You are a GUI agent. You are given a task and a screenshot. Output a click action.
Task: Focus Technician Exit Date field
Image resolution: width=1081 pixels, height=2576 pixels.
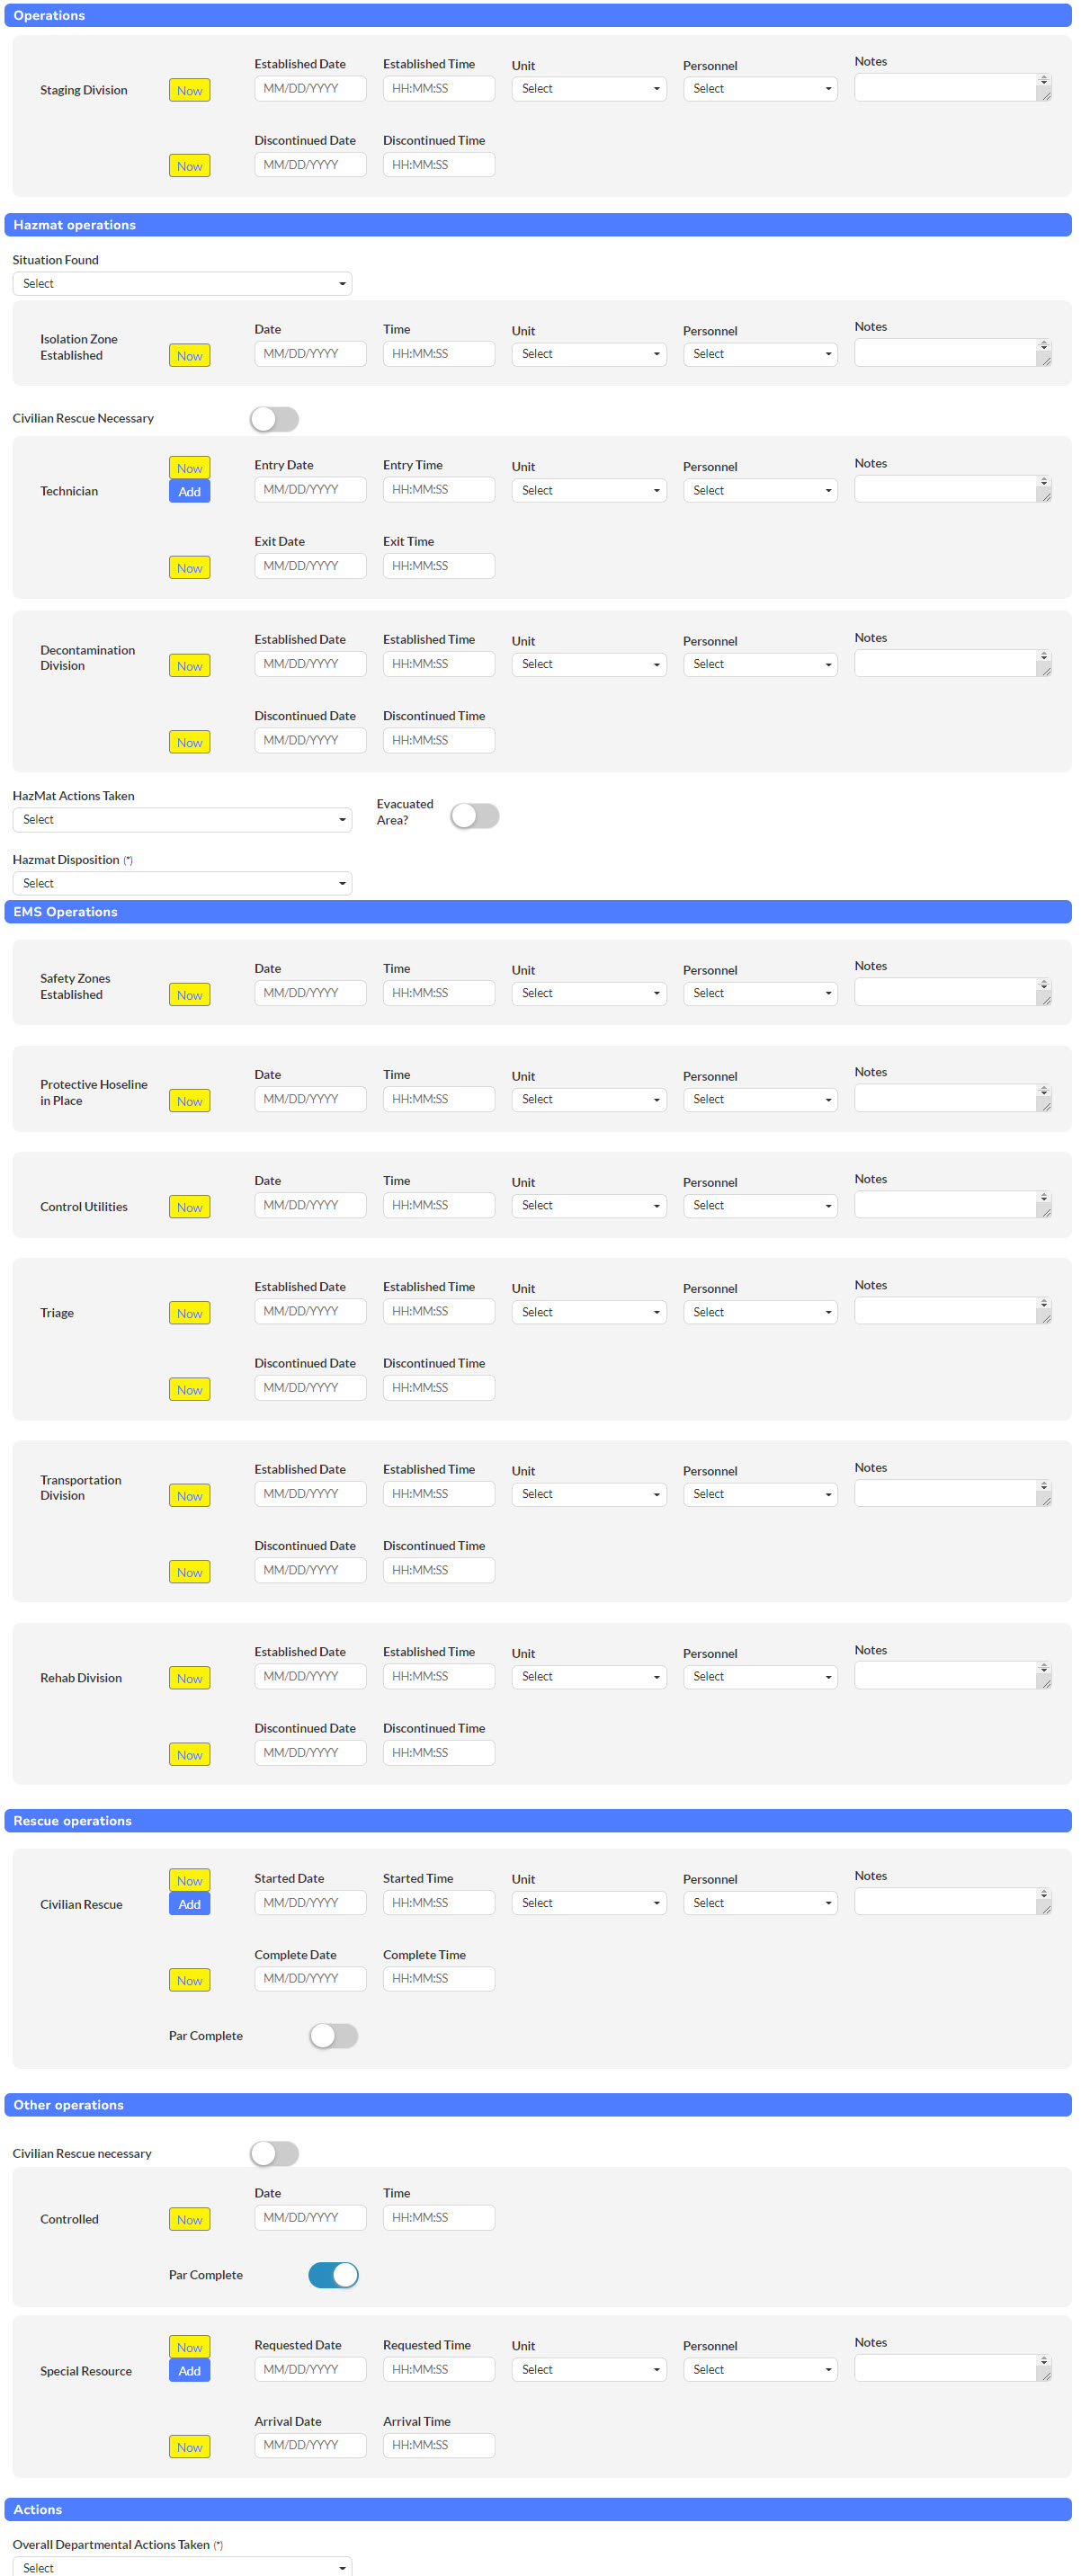[310, 566]
